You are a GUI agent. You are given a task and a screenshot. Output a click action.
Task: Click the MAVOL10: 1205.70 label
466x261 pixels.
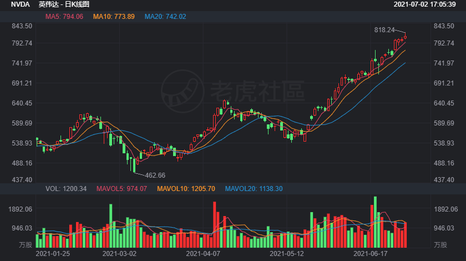pyautogui.click(x=186, y=189)
